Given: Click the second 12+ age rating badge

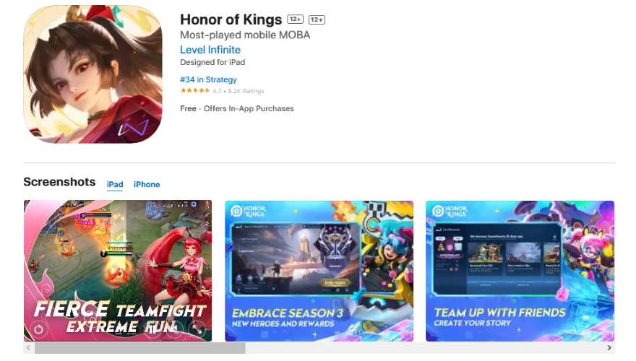Looking at the screenshot, I should pos(317,19).
